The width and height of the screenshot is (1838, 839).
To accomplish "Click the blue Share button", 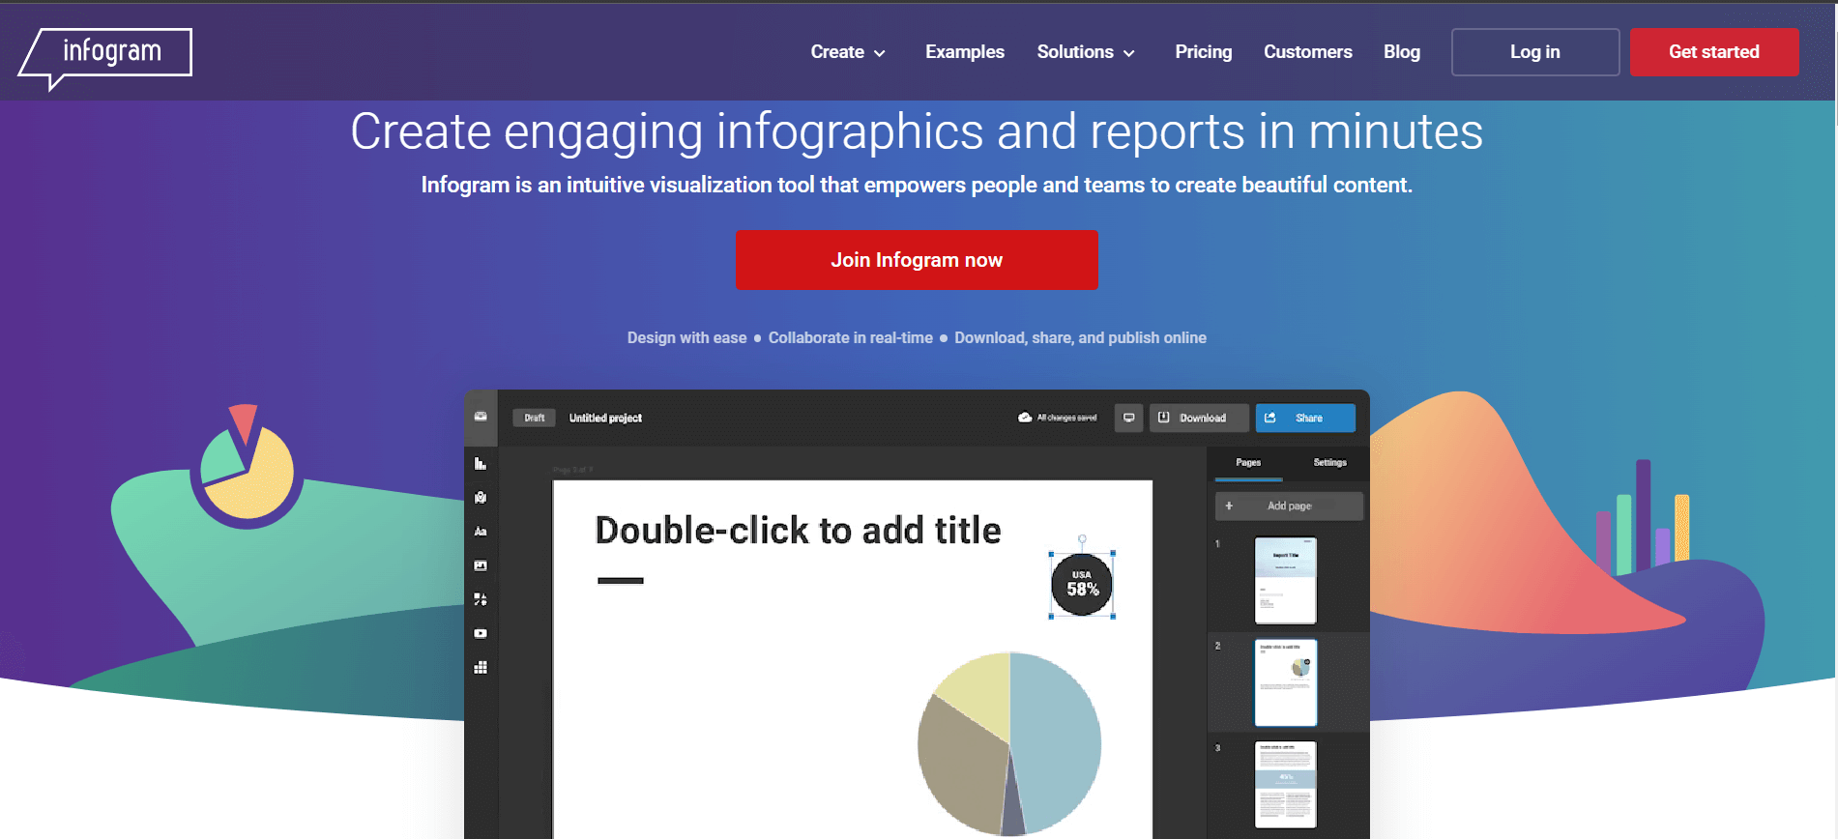I will (1305, 418).
